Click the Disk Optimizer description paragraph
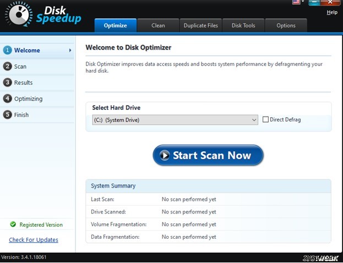The width and height of the screenshot is (343, 263). pyautogui.click(x=204, y=67)
